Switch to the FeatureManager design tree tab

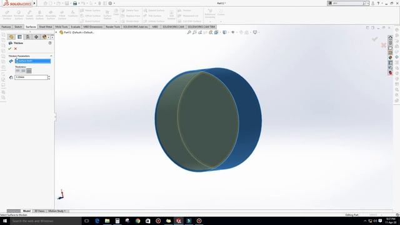tap(11, 37)
